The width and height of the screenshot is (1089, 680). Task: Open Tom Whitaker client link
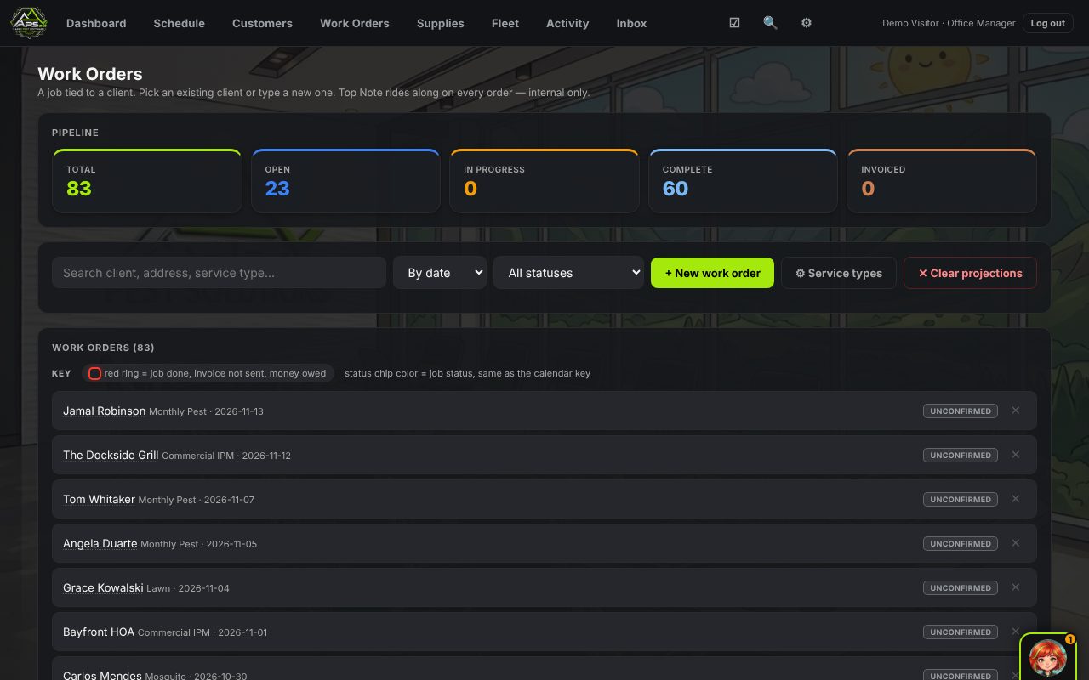99,499
